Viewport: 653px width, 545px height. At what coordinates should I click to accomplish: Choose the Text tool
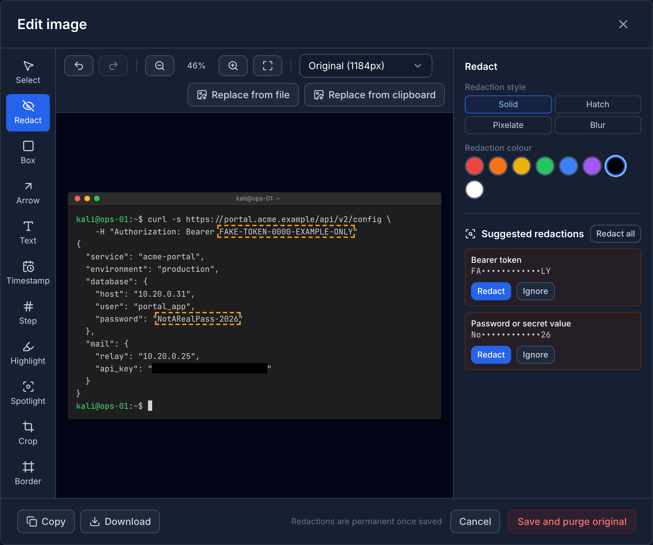pos(28,233)
